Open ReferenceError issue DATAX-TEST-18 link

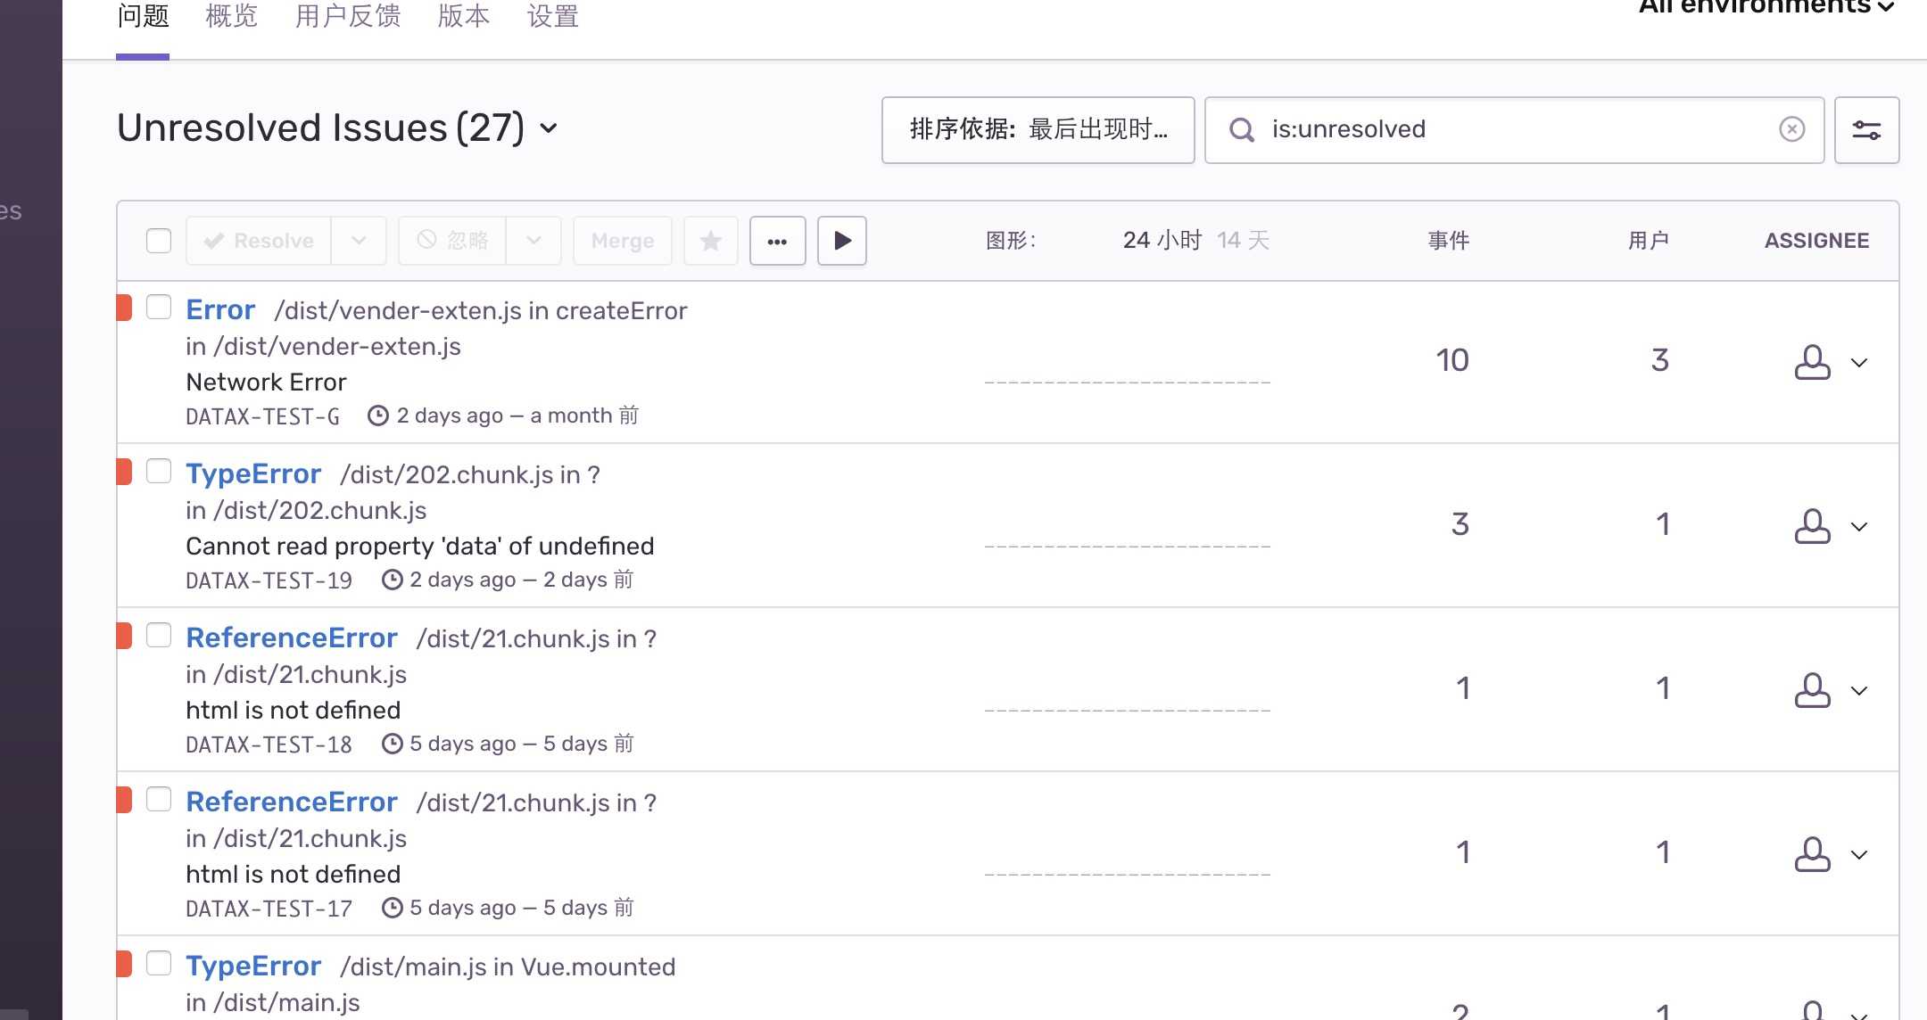[x=292, y=637]
